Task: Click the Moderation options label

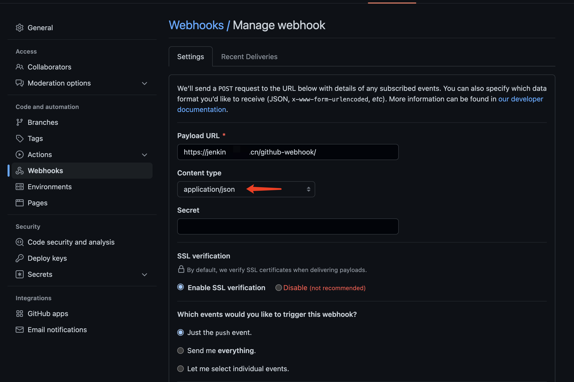Action: (59, 83)
